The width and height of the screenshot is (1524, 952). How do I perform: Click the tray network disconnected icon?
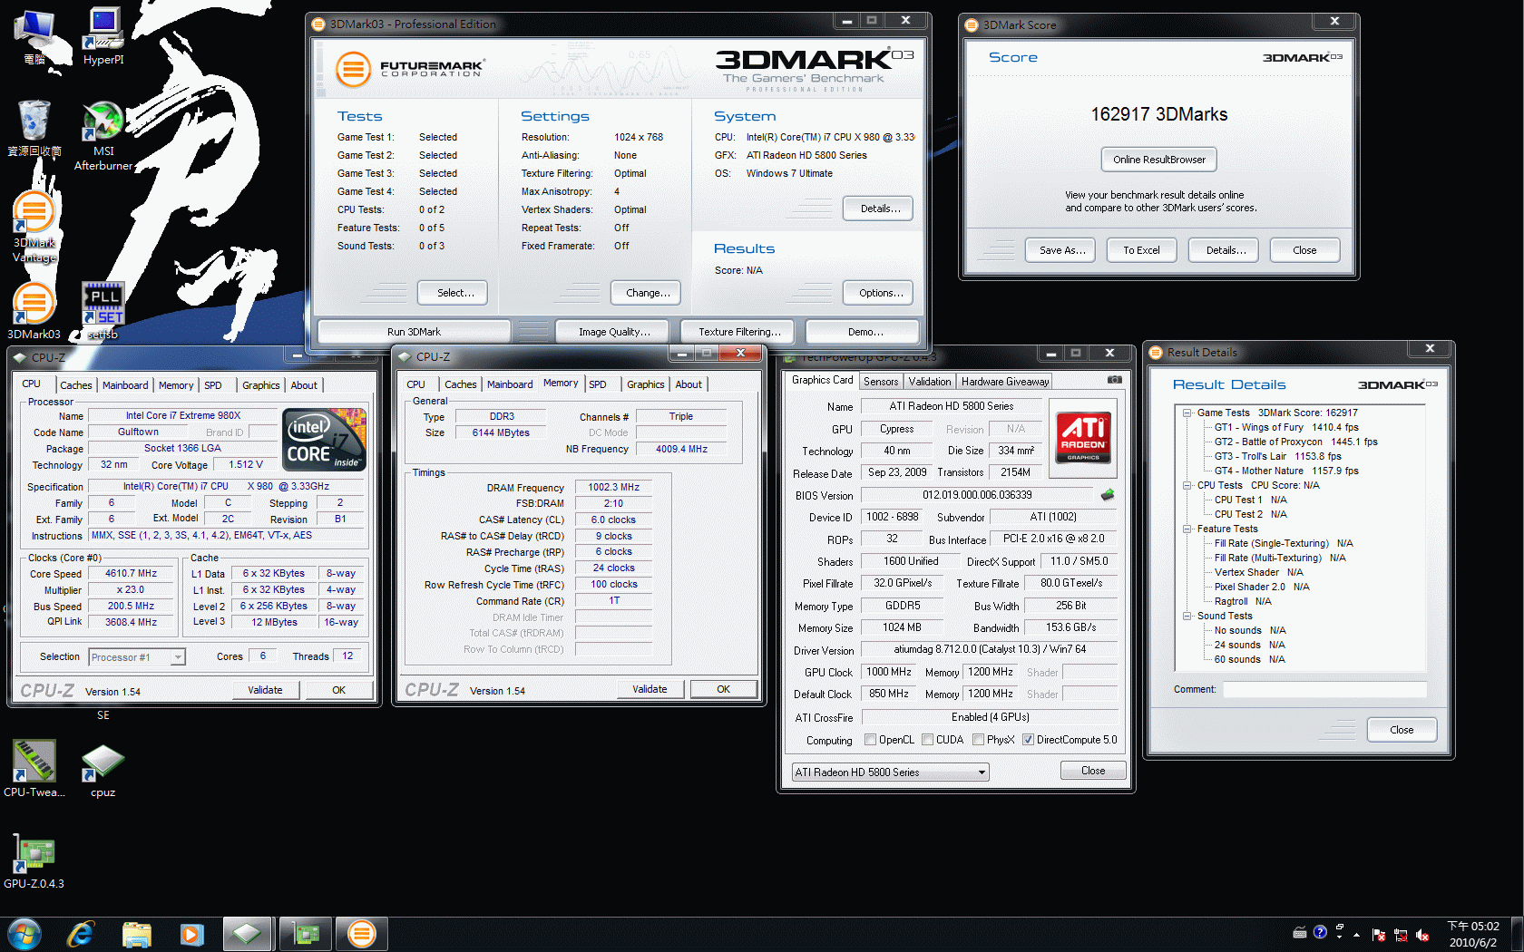1401,935
